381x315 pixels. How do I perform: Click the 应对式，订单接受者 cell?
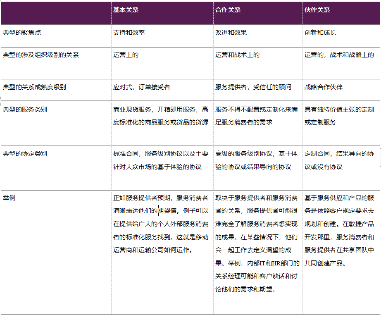pyautogui.click(x=141, y=87)
